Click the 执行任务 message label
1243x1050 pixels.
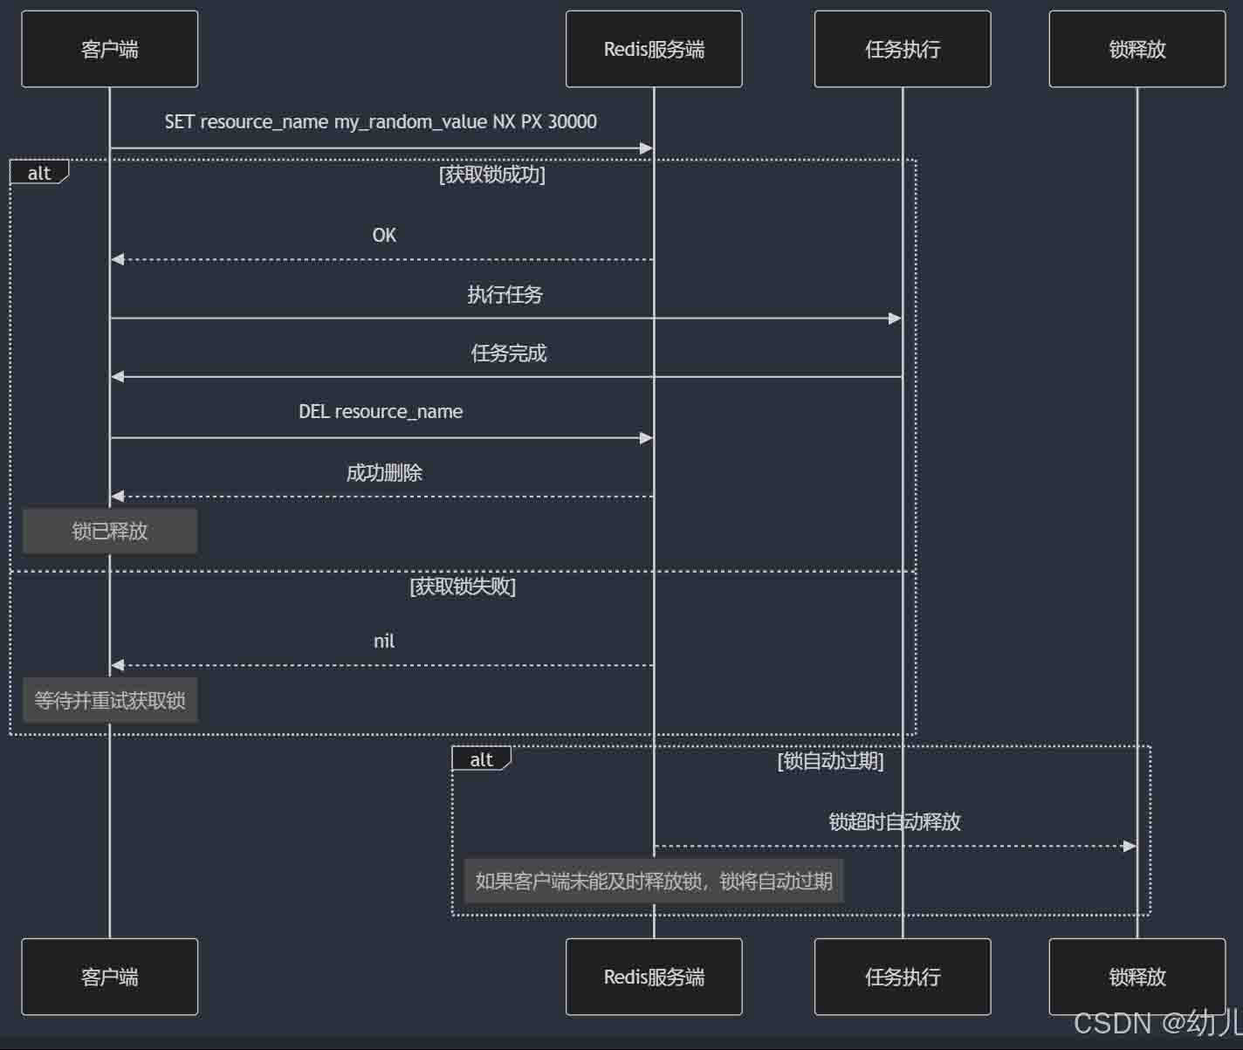click(505, 295)
